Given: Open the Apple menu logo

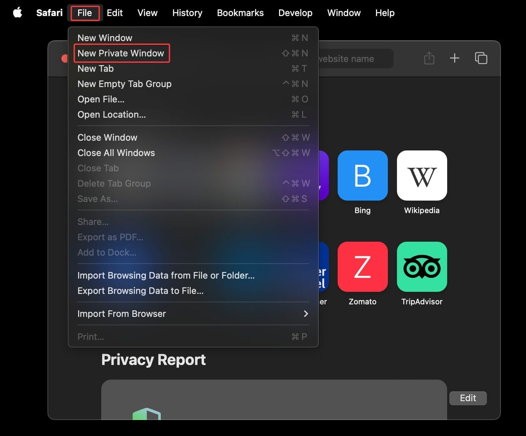Looking at the screenshot, I should (17, 13).
